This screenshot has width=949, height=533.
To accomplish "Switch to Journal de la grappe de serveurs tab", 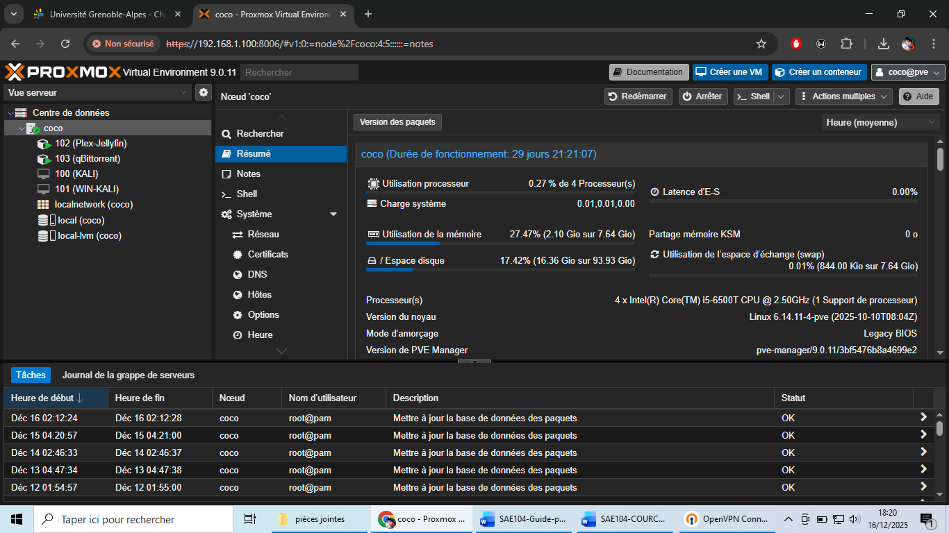I will coord(129,375).
